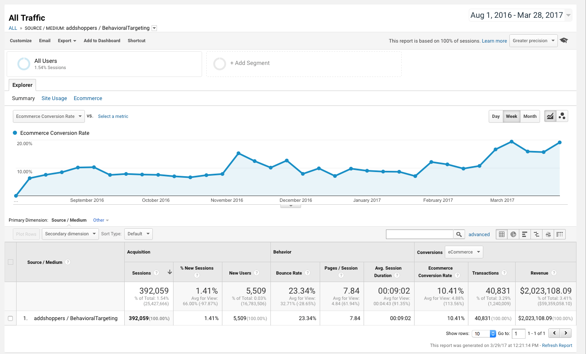
Task: Open help icon beside Bounce Rate
Action: pos(307,273)
